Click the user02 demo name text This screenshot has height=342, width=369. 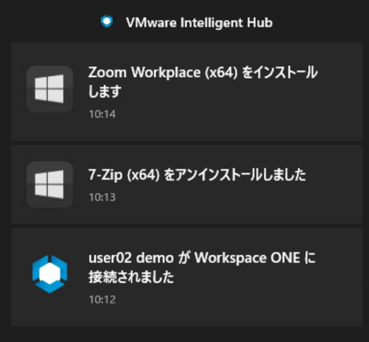click(131, 258)
